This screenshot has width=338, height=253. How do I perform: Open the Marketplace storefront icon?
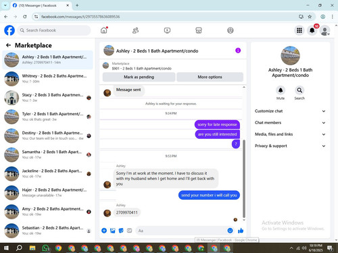point(199,30)
